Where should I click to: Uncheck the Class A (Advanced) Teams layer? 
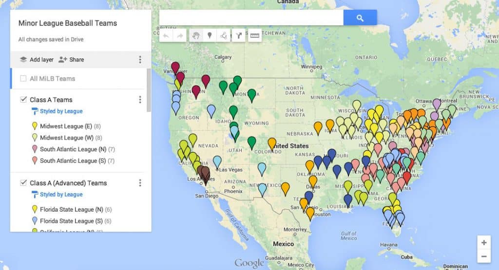click(23, 183)
